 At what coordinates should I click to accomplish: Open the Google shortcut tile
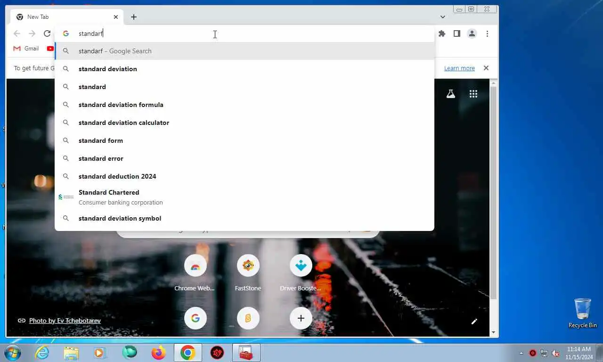195,318
